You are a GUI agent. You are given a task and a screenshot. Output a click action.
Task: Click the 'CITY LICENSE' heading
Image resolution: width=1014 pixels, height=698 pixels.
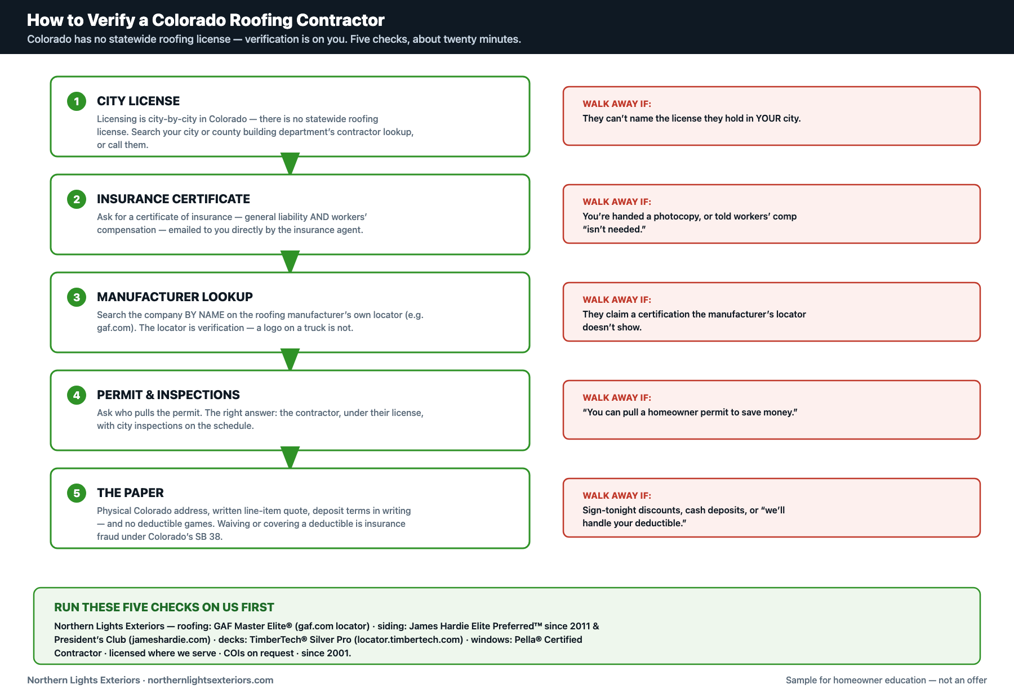coord(138,101)
